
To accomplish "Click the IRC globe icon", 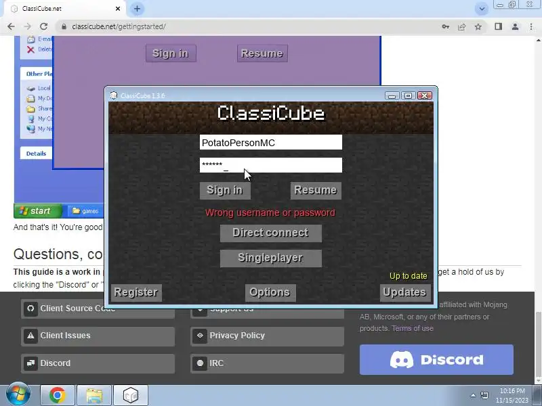I will (x=200, y=363).
